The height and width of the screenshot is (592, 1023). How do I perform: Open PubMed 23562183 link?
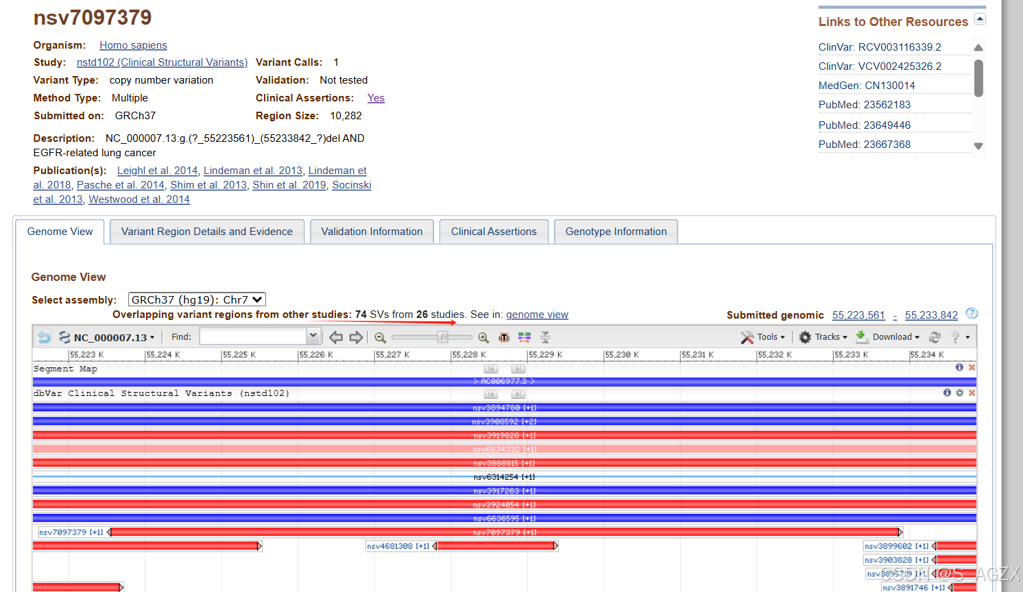click(x=865, y=105)
